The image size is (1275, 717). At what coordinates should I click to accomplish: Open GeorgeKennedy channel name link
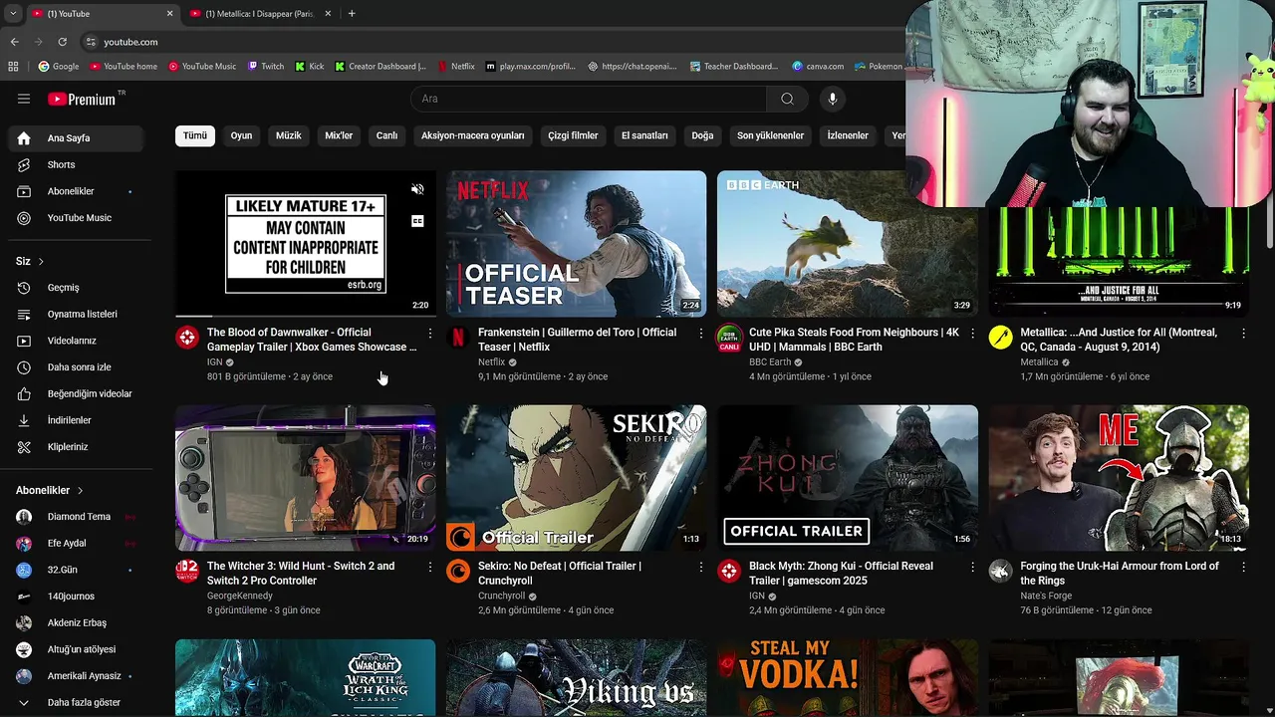point(239,596)
